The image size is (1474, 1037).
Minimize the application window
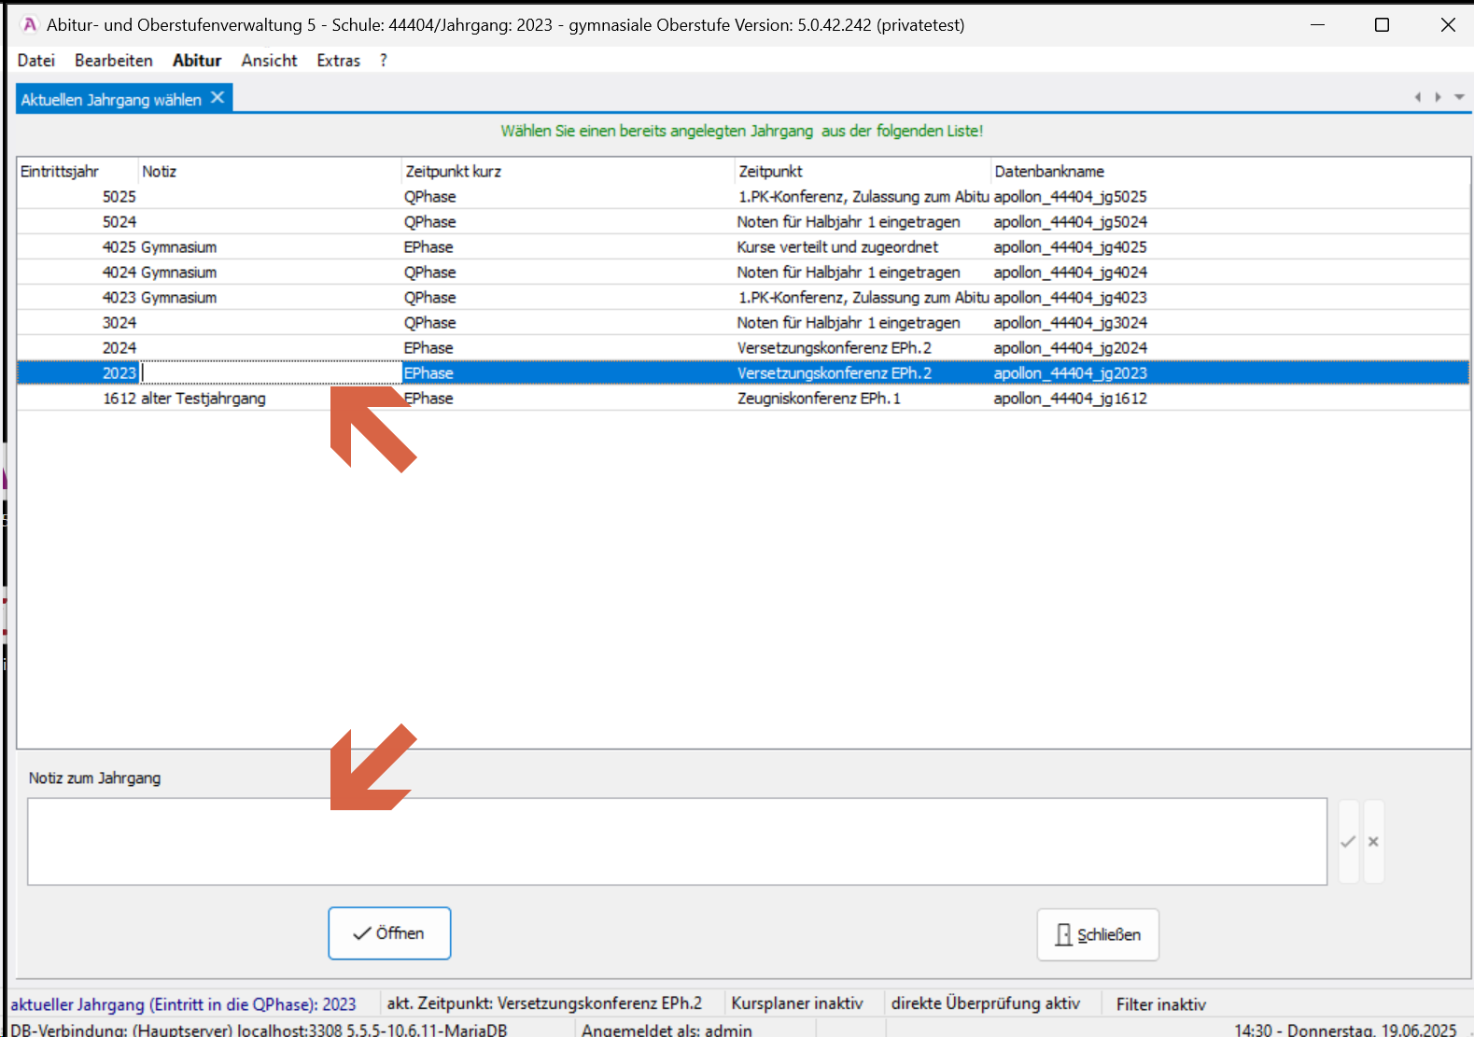pyautogui.click(x=1318, y=25)
